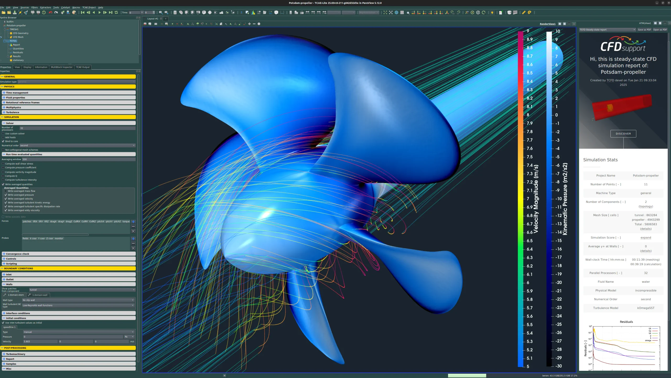Split RenderView1 horizontally
The width and height of the screenshot is (671, 378).
pyautogui.click(x=560, y=24)
